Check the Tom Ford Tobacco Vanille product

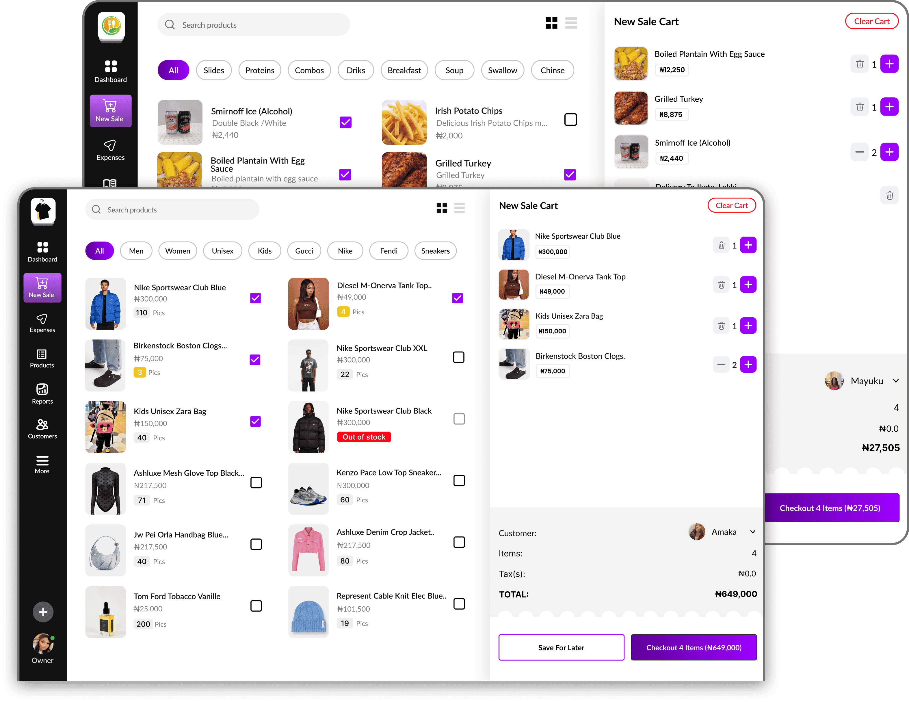click(256, 606)
